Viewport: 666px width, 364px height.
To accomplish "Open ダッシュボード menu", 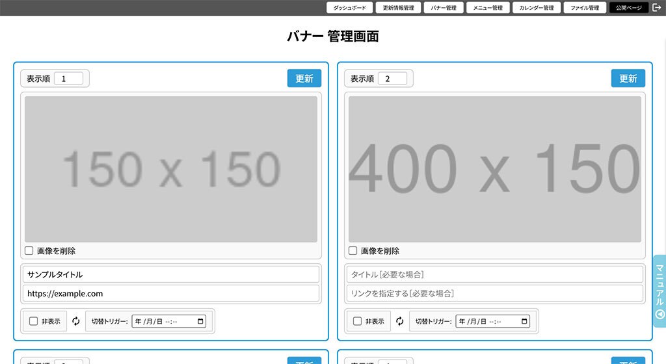I will [349, 8].
